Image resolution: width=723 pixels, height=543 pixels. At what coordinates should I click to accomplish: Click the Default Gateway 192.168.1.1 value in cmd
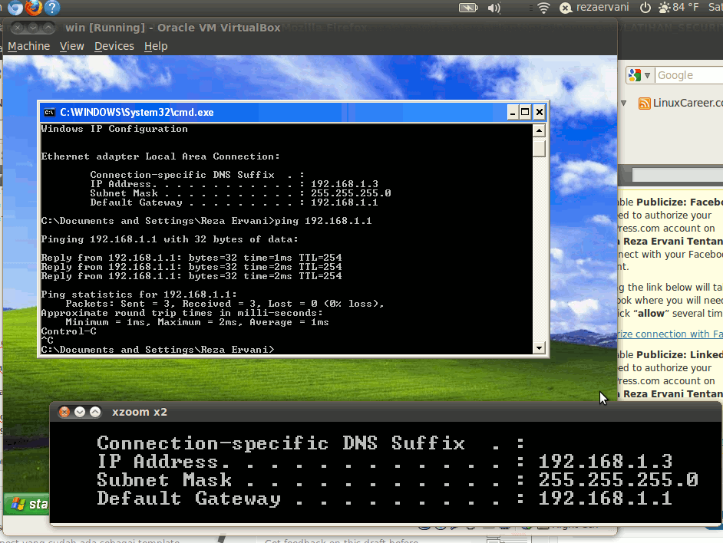point(345,202)
